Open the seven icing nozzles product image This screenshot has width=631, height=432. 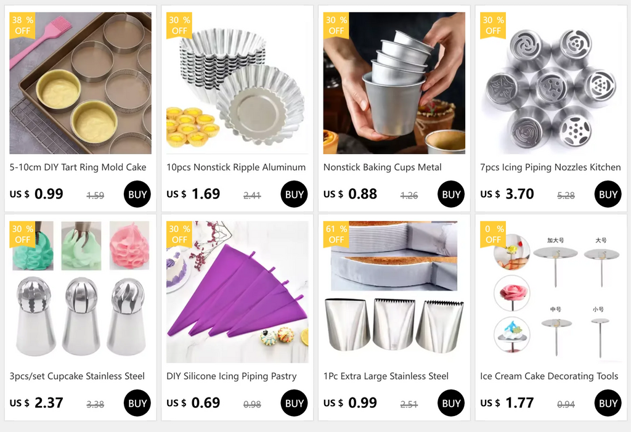tap(552, 83)
